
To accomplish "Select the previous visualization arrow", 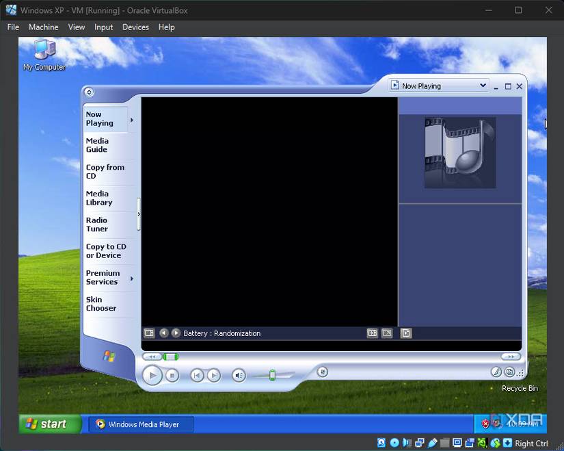I will tap(164, 333).
